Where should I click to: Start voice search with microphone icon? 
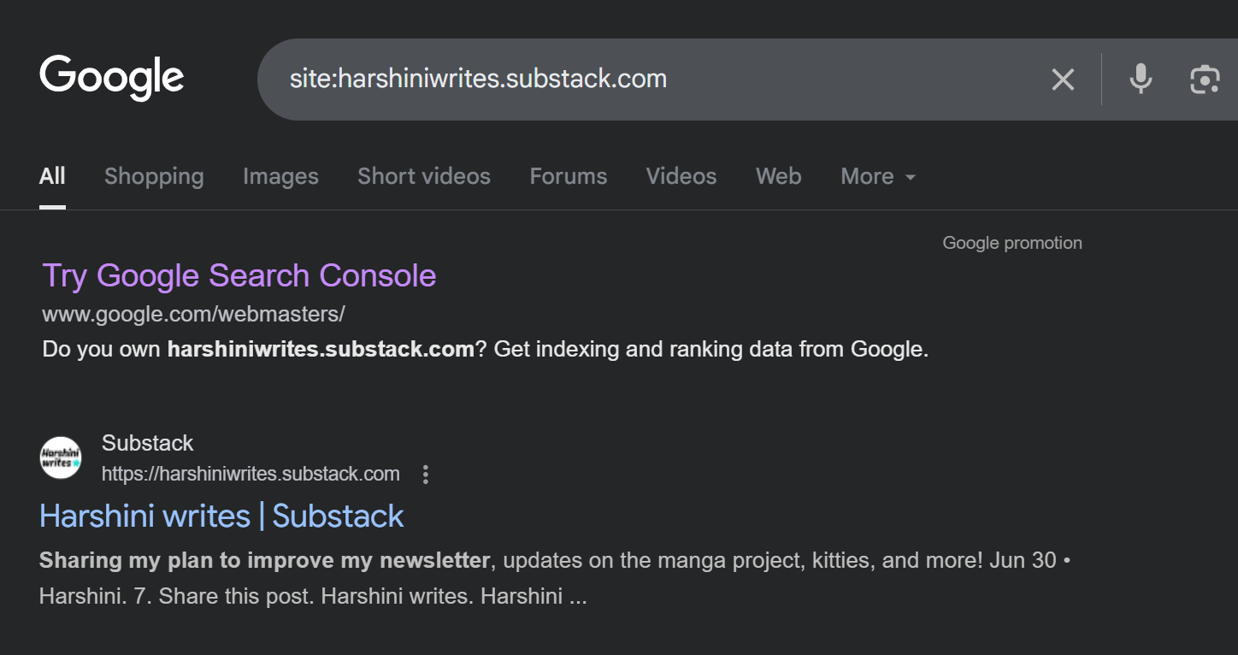click(x=1141, y=80)
